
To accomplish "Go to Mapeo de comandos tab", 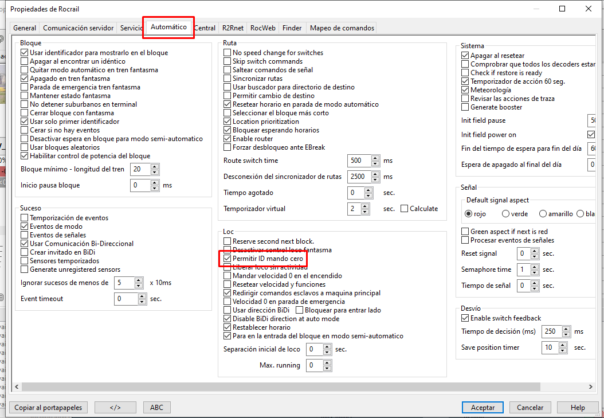I will click(x=342, y=28).
